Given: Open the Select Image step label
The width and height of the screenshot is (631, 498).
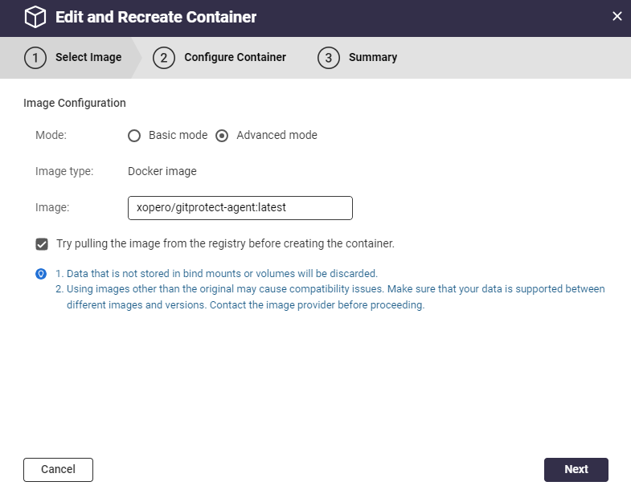Looking at the screenshot, I should pyautogui.click(x=88, y=58).
